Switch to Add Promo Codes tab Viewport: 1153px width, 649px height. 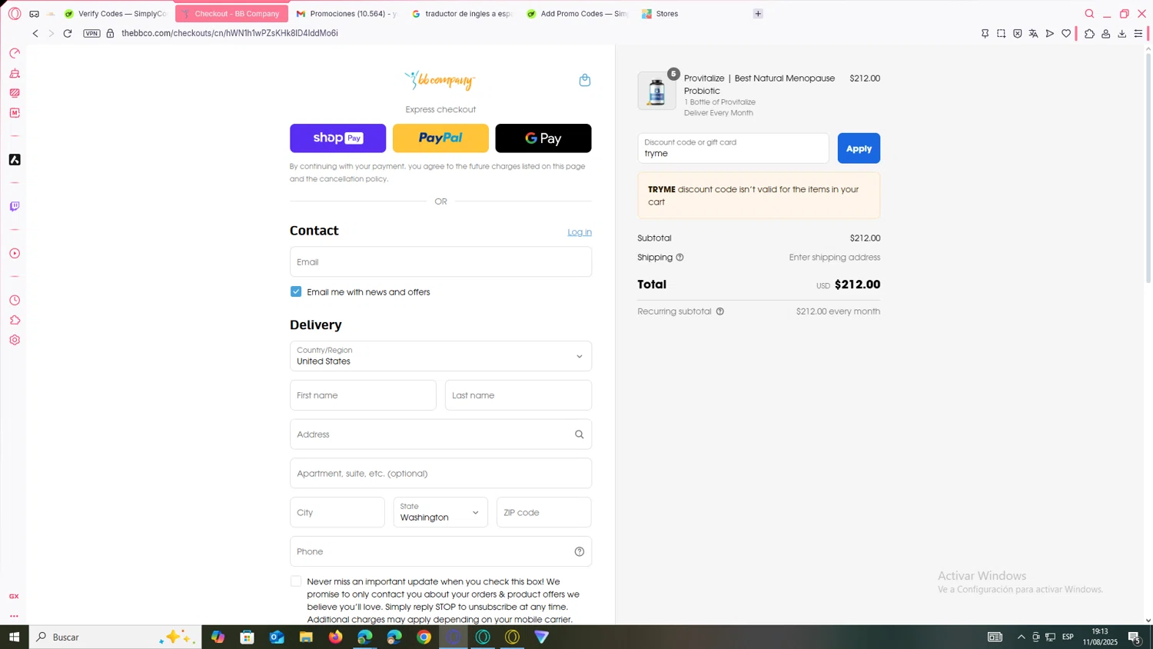point(577,14)
